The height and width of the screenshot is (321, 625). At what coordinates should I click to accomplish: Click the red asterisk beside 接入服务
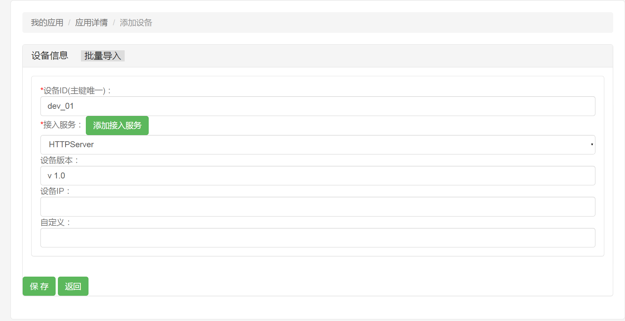(42, 124)
